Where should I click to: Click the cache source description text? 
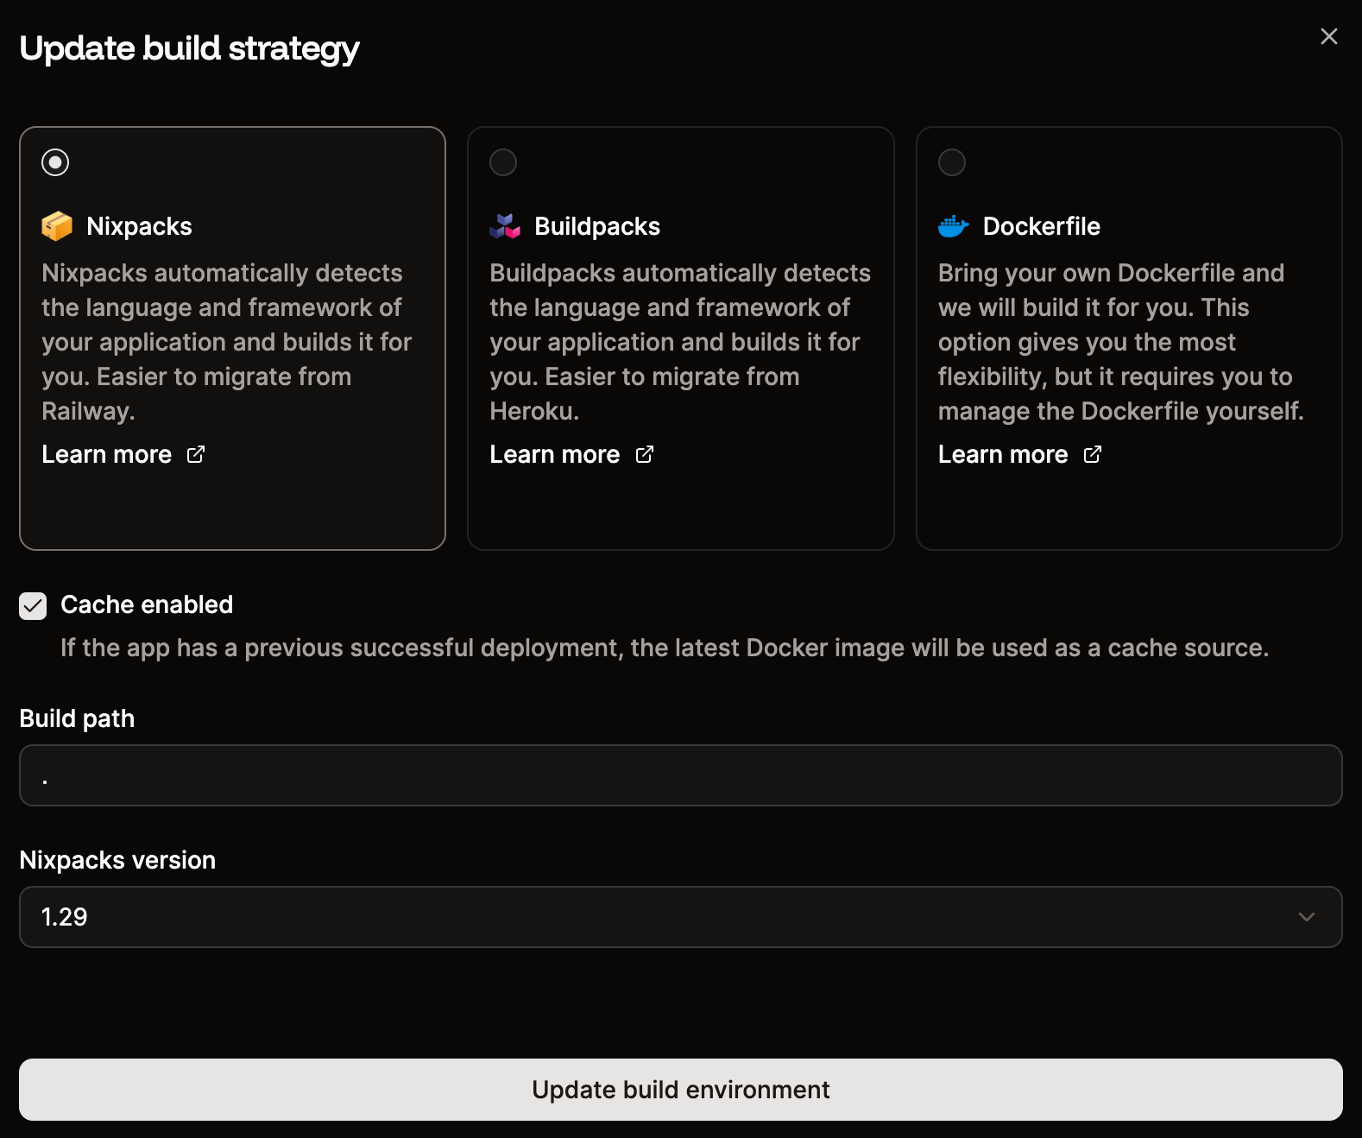click(x=665, y=648)
